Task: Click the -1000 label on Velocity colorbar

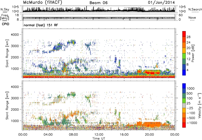Action: click(192, 123)
